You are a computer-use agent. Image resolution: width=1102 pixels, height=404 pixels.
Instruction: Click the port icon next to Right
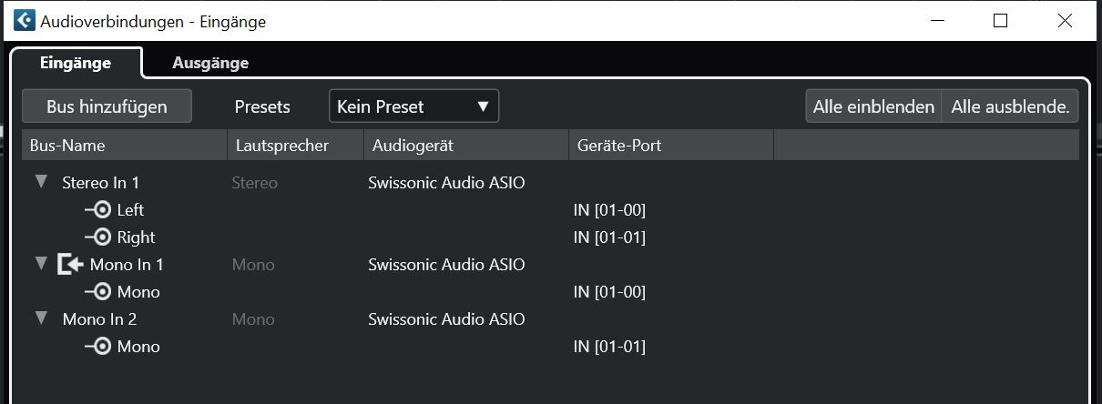[x=98, y=237]
